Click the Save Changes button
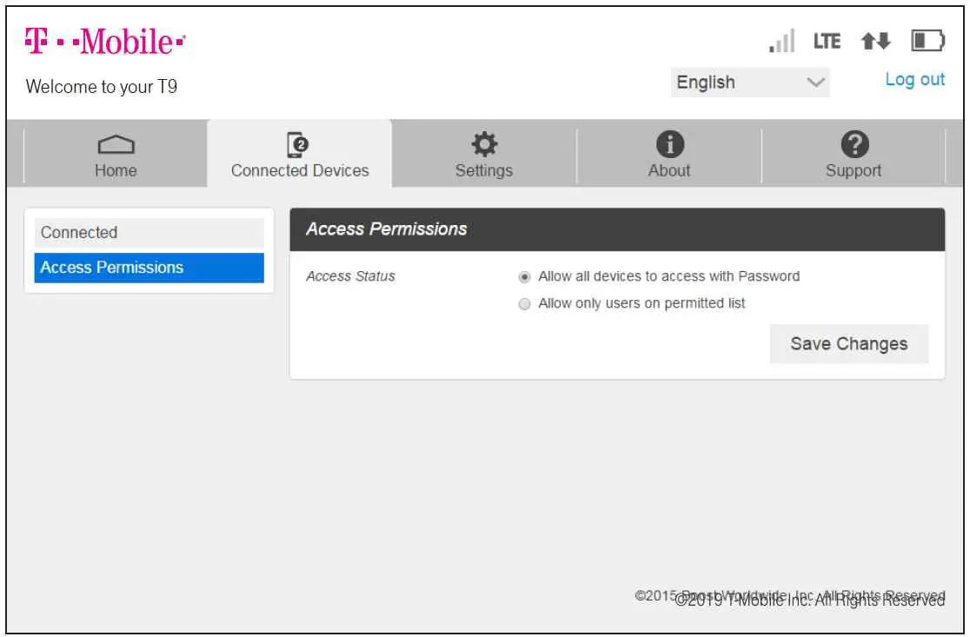The height and width of the screenshot is (637, 970). 848,344
